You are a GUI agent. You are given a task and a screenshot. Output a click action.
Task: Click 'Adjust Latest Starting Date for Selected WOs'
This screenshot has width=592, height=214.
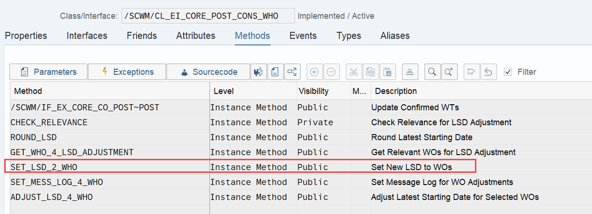455,197
